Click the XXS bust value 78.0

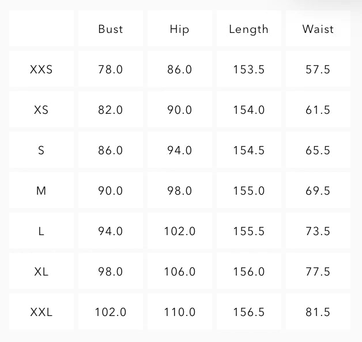coord(111,69)
